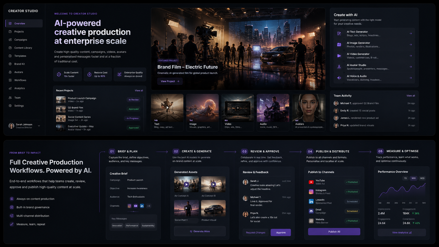
Task: Select the 7D performance range
Action: (405, 178)
